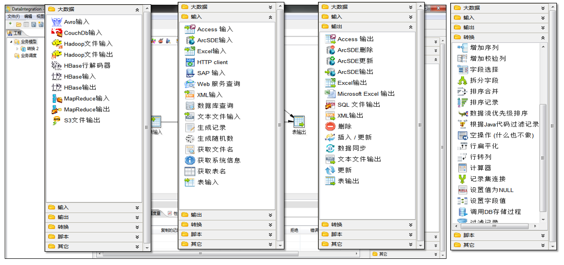Screen dimensions: 564x265
Task: Select the 数据同步 step icon
Action: point(330,148)
